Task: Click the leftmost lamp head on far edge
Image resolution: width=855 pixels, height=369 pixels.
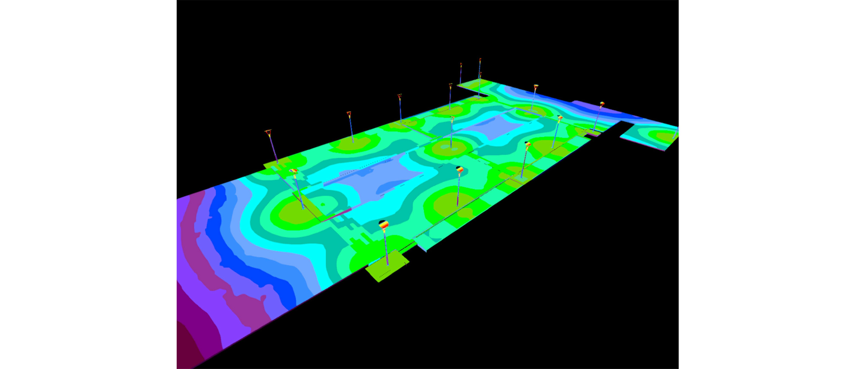Action: click(268, 131)
